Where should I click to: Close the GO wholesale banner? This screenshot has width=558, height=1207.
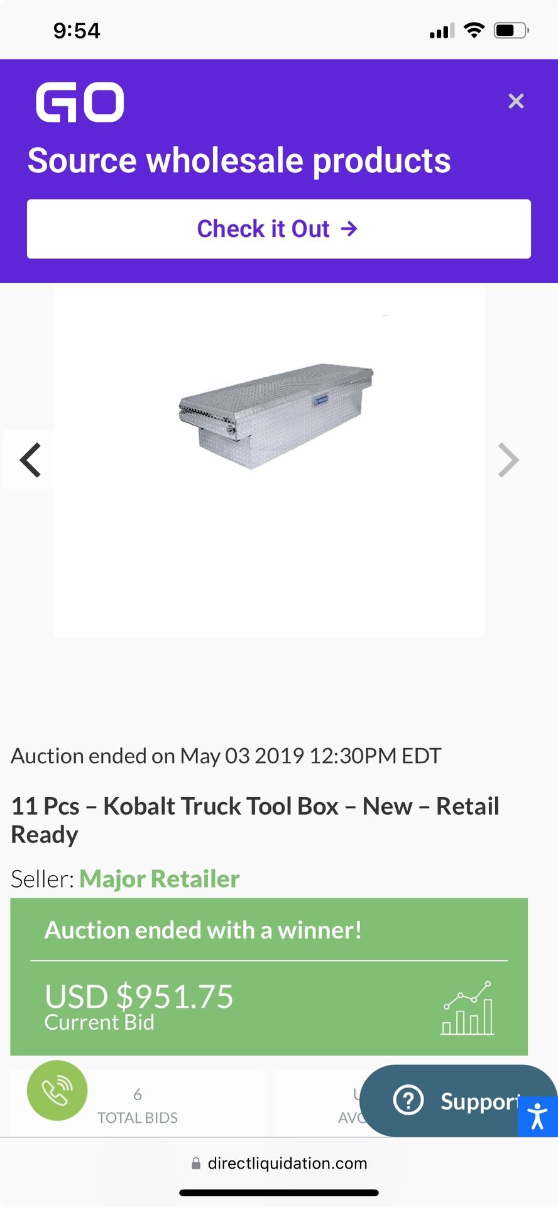[516, 101]
